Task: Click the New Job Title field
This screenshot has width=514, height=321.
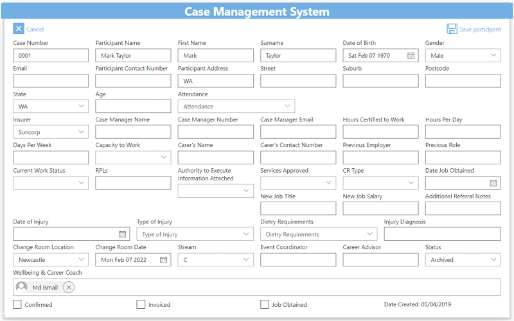Action: pos(298,209)
